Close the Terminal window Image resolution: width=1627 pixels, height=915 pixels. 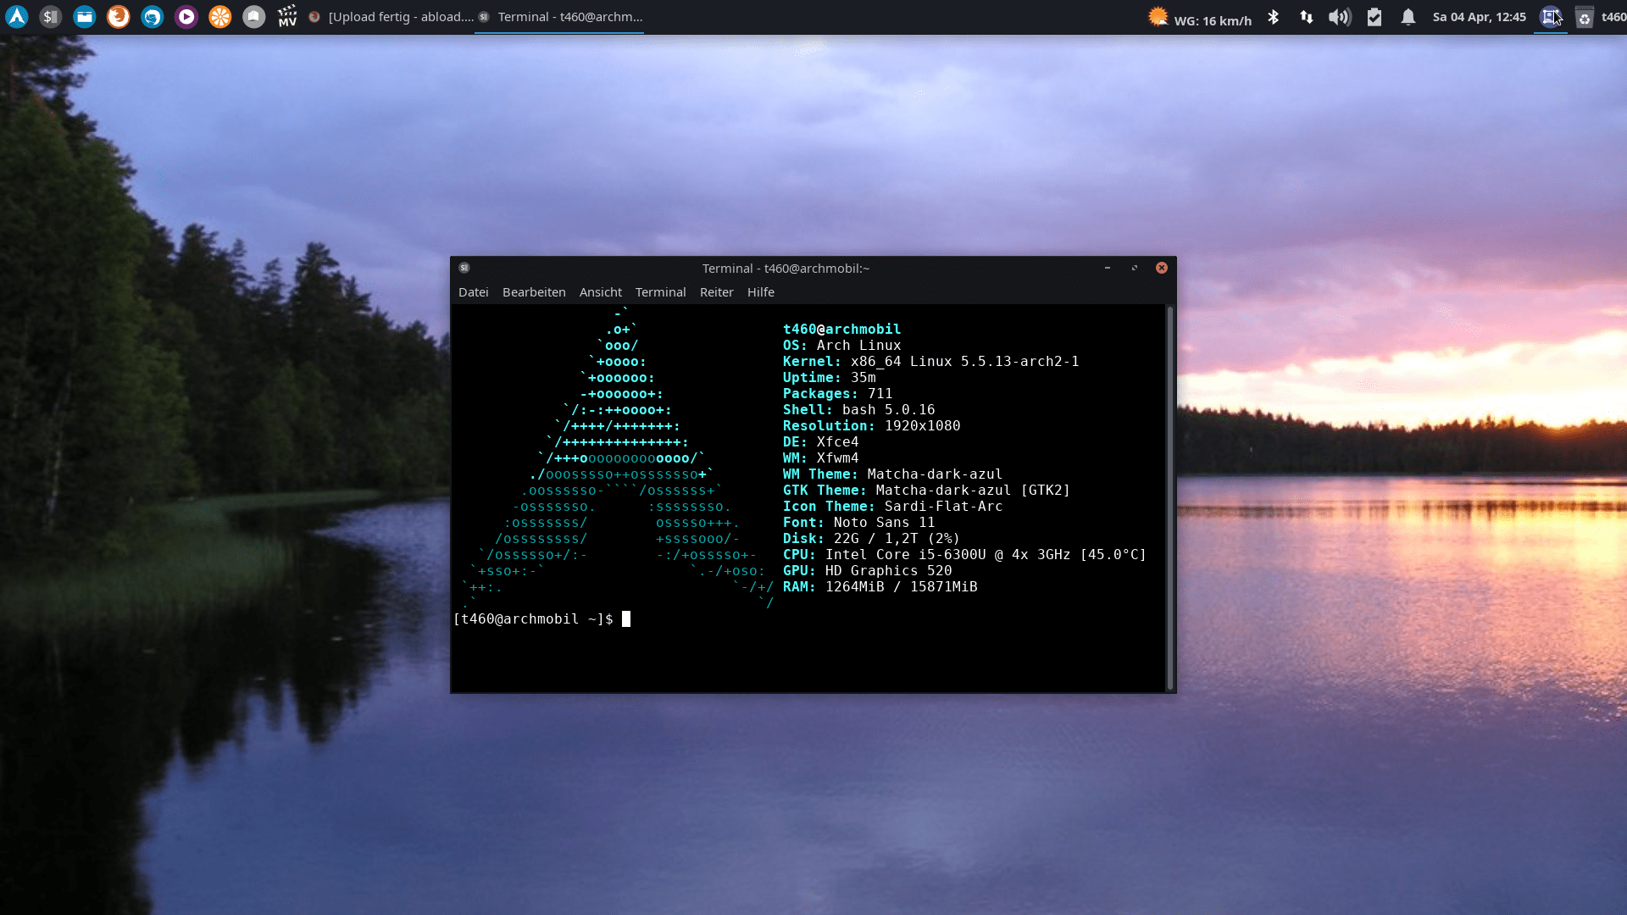pyautogui.click(x=1162, y=268)
